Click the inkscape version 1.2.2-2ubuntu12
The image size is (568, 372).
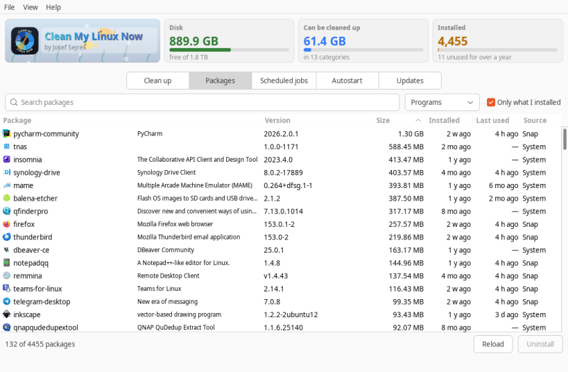click(x=291, y=314)
